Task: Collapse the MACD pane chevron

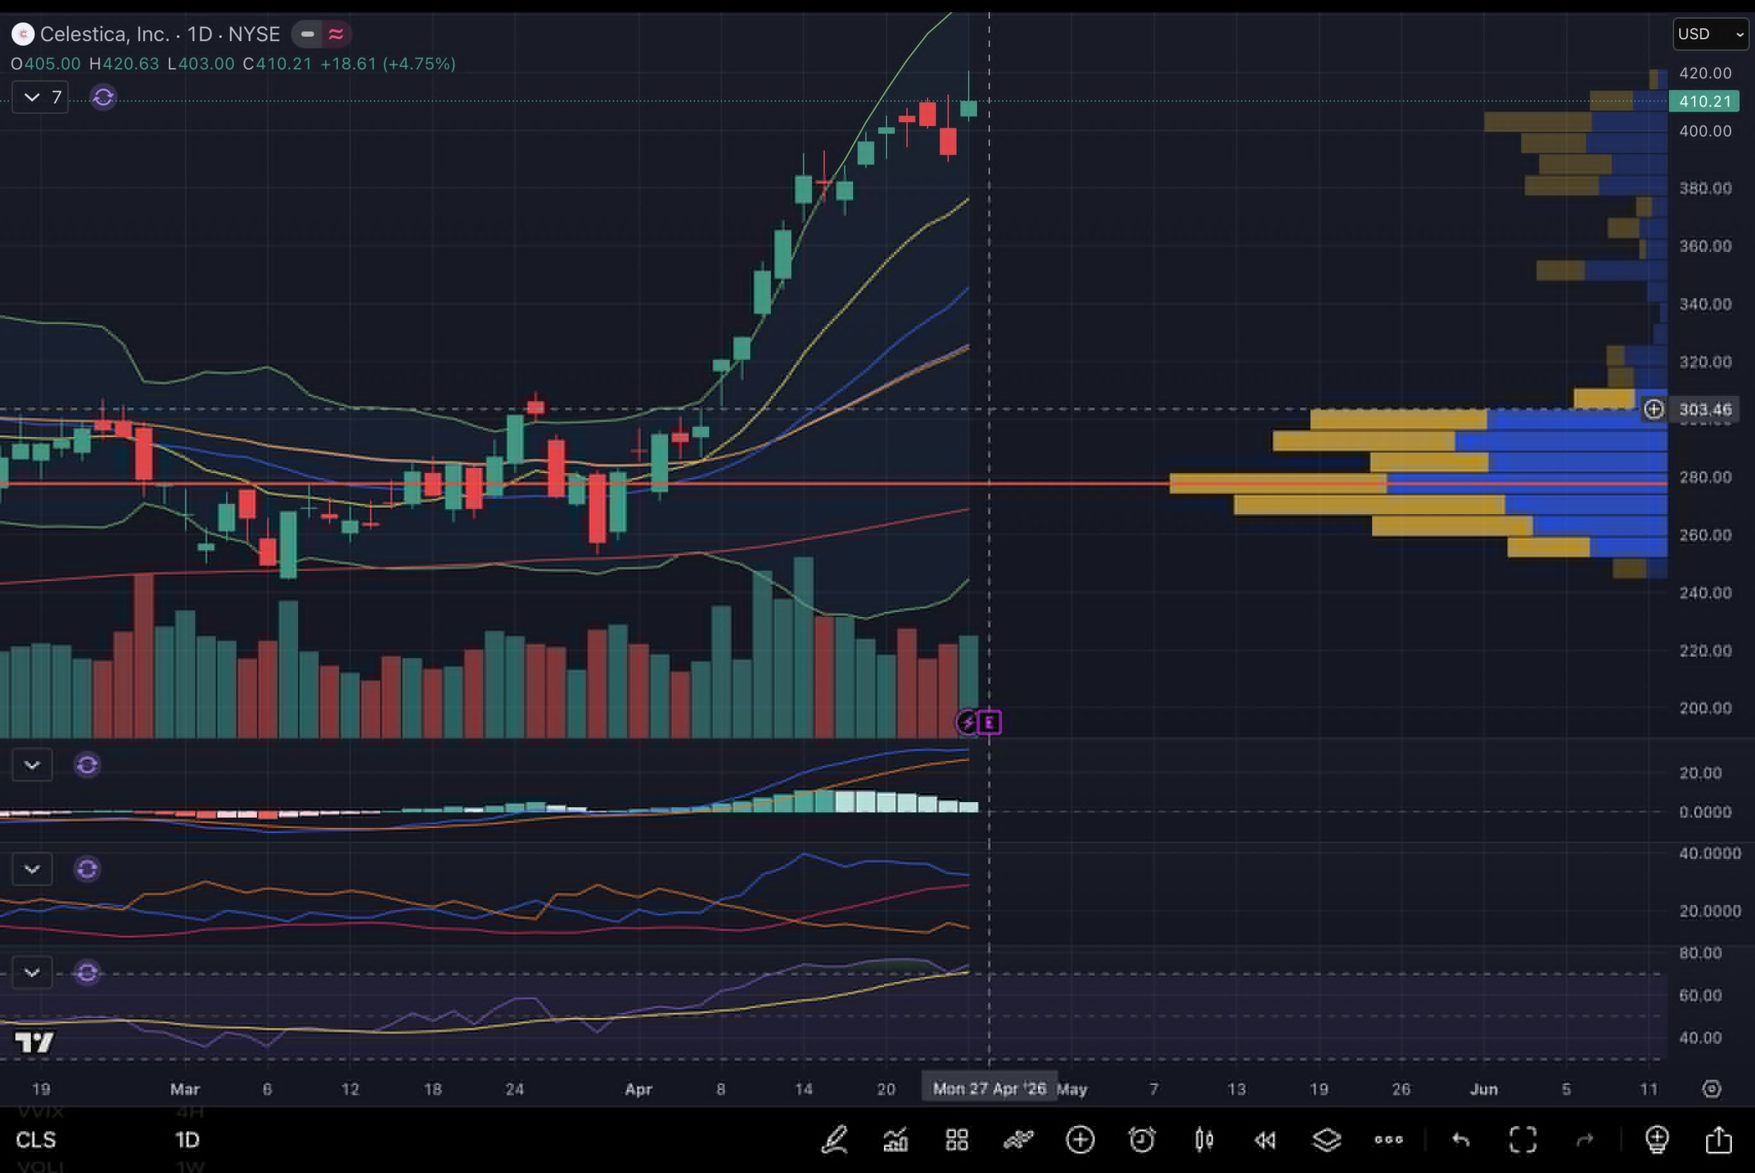Action: [x=32, y=765]
